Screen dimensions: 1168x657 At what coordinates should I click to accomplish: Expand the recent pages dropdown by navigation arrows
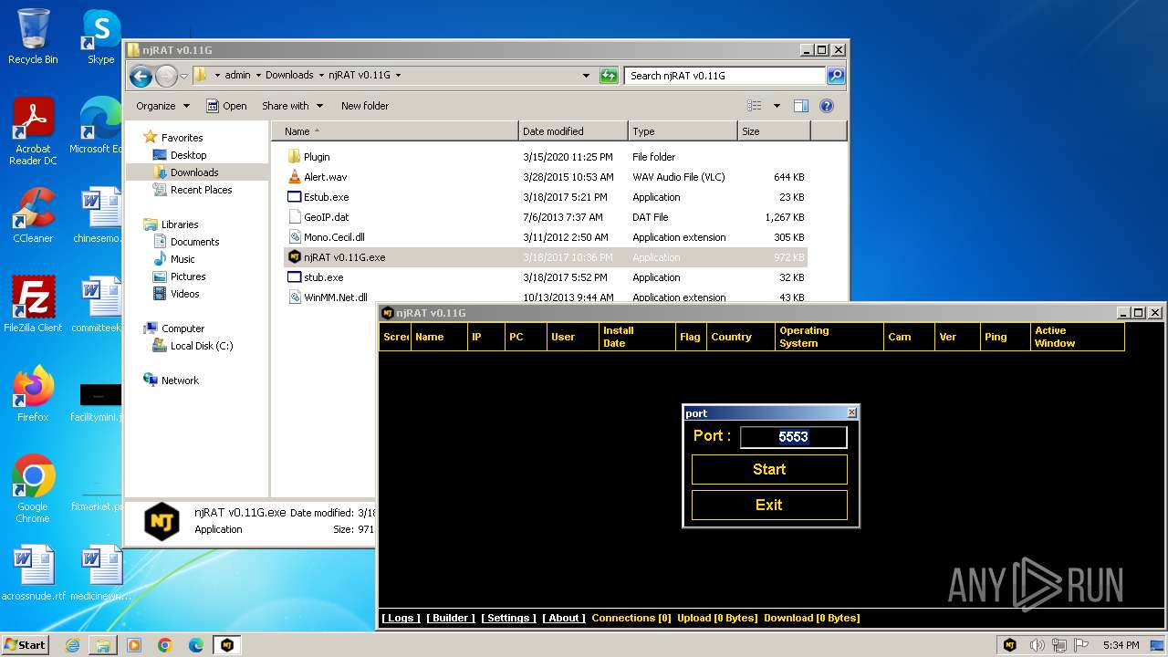coord(183,76)
